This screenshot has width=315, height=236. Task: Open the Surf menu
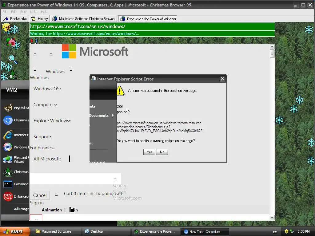23,12
